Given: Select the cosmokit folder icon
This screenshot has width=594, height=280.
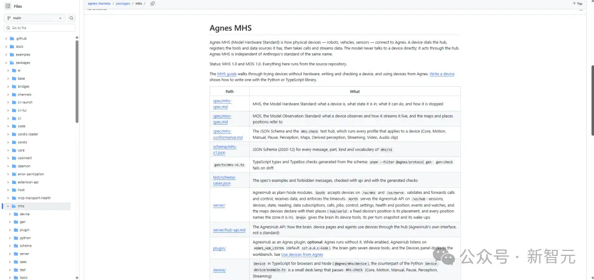Looking at the screenshot, I should coord(14,158).
